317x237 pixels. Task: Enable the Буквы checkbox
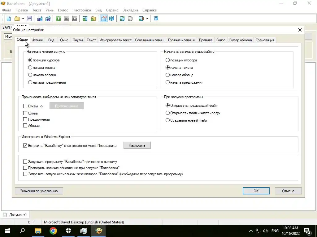point(25,106)
